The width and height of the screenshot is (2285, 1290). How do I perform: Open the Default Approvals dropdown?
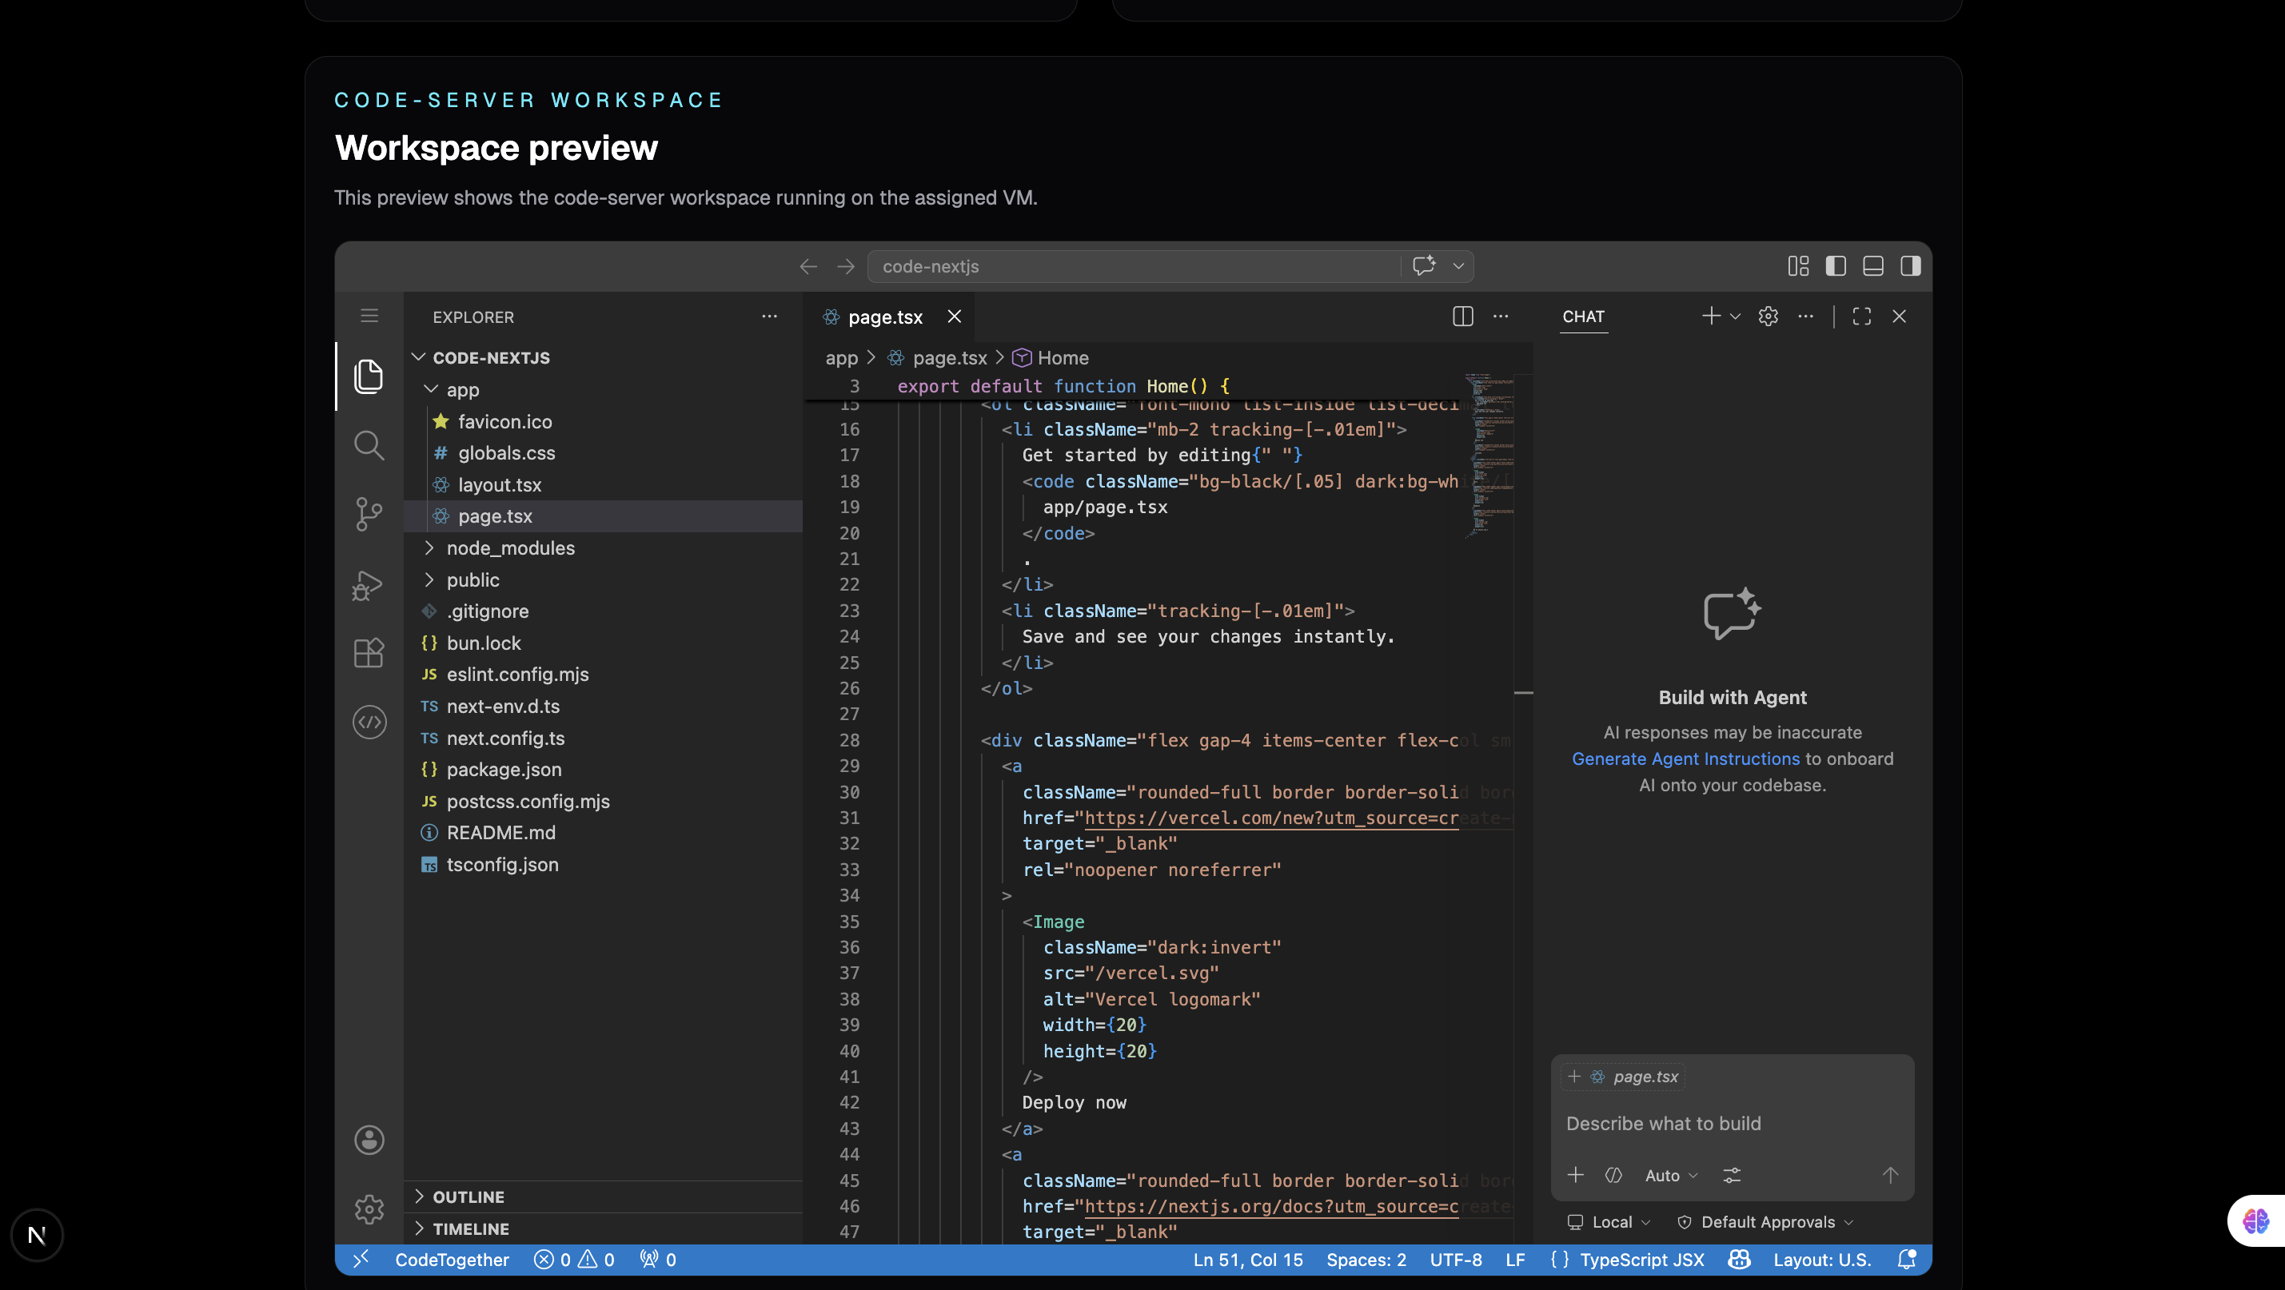tap(1765, 1223)
